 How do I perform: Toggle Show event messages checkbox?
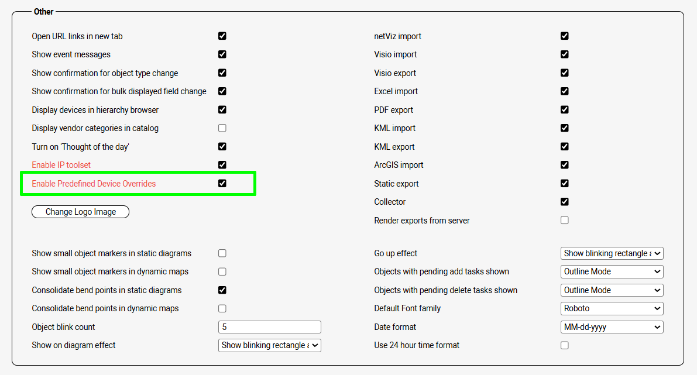click(222, 54)
